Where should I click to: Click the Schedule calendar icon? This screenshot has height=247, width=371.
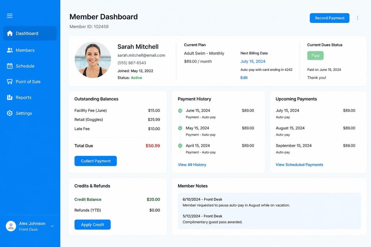coord(10,66)
